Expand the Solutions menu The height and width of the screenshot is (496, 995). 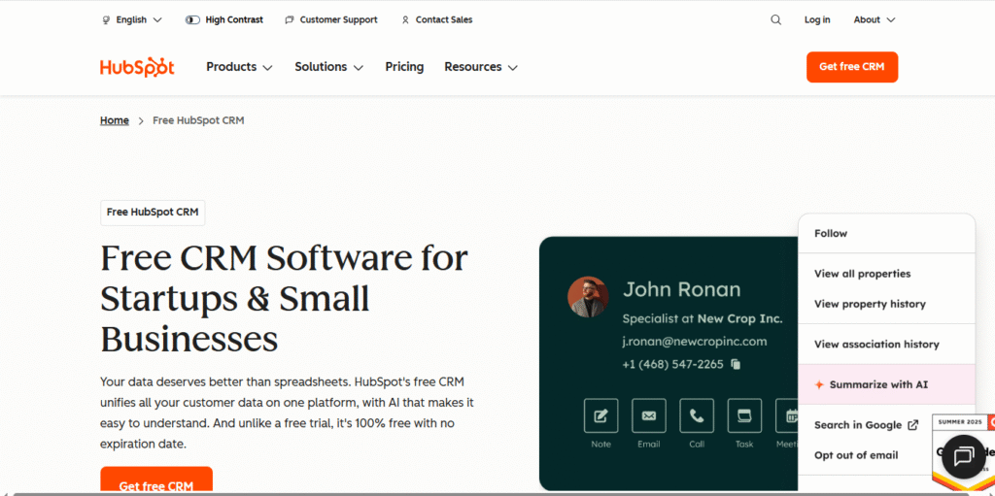328,67
